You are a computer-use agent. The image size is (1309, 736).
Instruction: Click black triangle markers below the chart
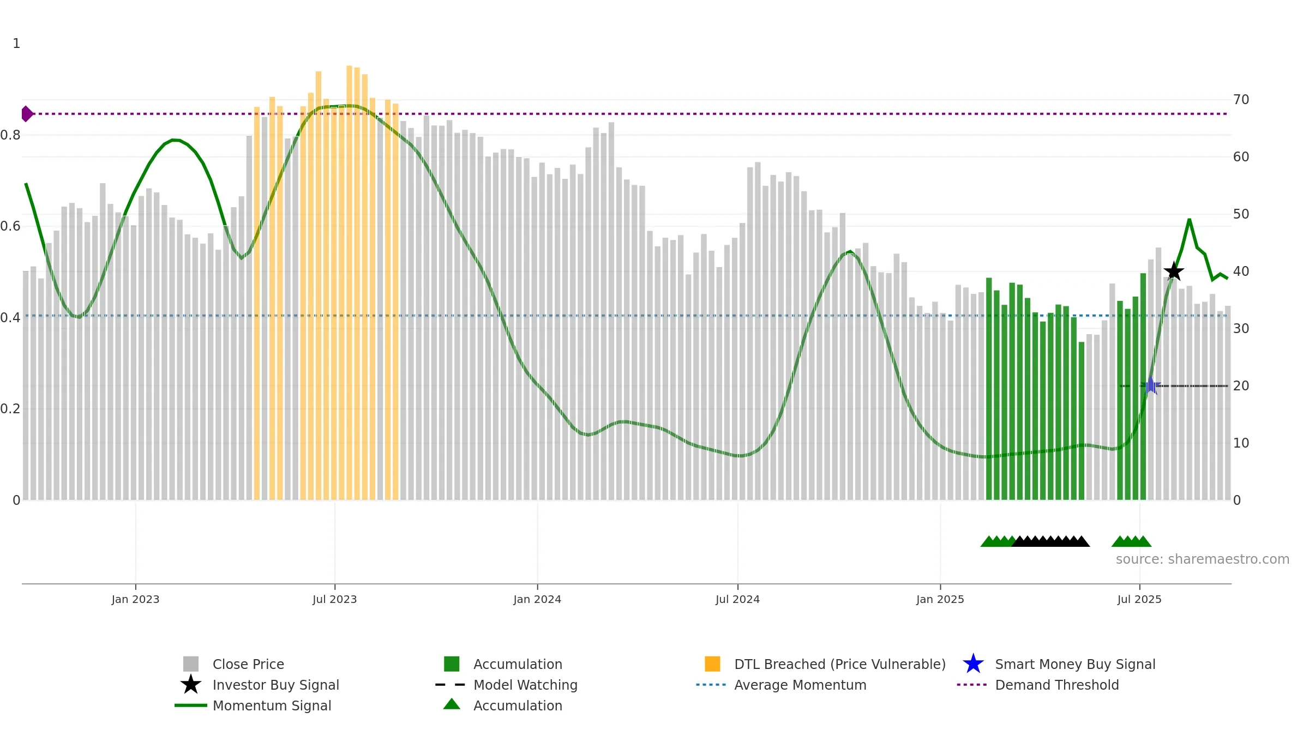pyautogui.click(x=1051, y=541)
